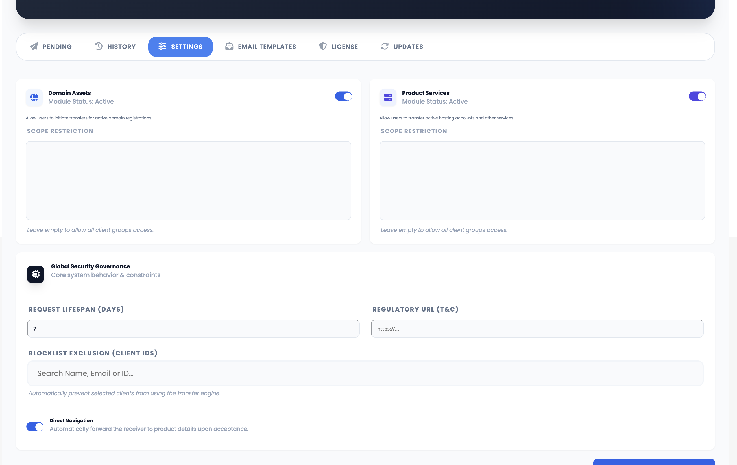Click the server icon for Product Services
737x465 pixels.
387,98
